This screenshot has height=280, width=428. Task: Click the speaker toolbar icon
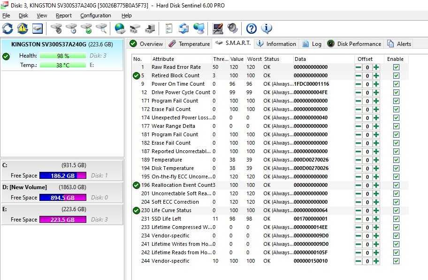[233, 28]
